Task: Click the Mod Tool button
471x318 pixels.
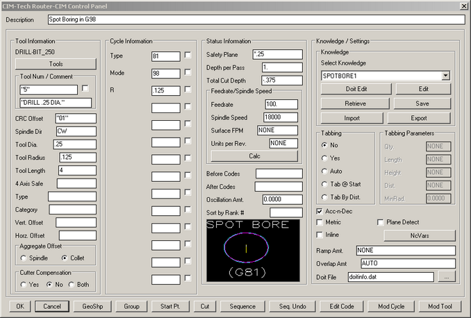Action: (x=440, y=306)
